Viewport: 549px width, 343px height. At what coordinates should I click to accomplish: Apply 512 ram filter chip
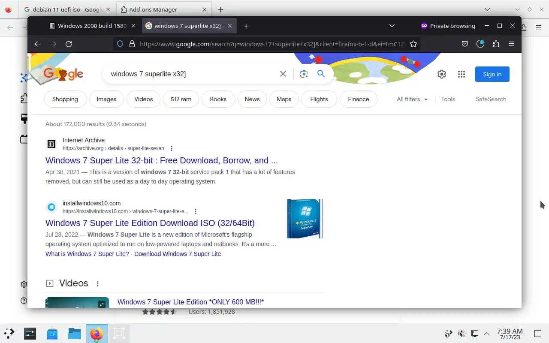181,99
